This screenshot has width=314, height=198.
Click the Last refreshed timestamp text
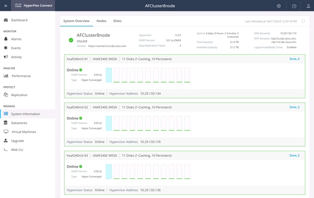click(271, 21)
